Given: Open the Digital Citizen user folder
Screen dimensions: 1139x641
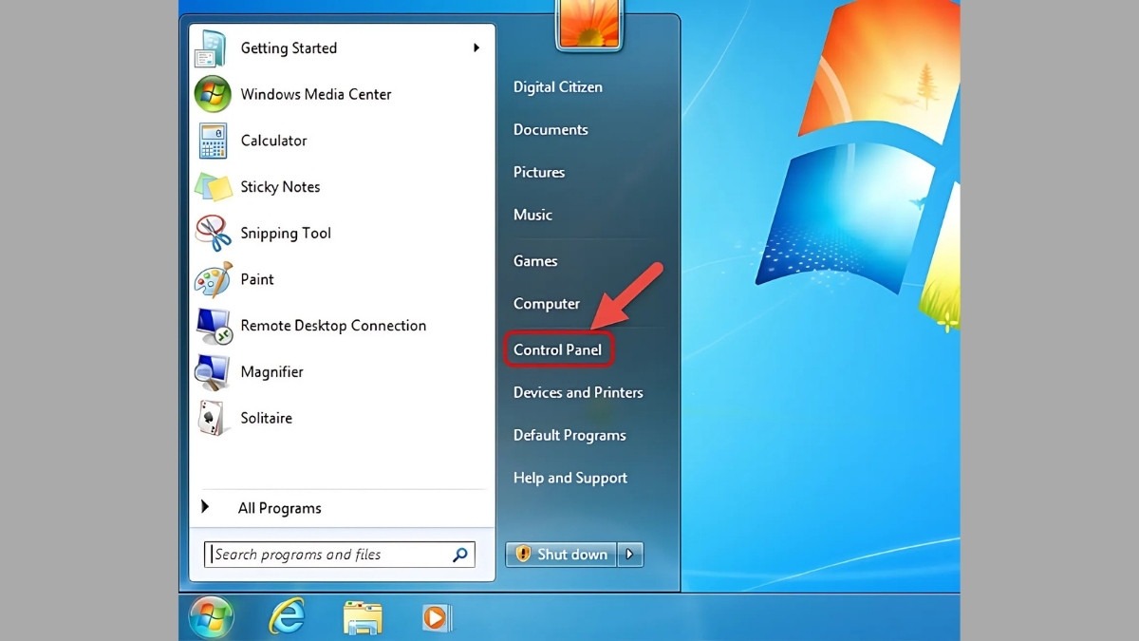Looking at the screenshot, I should (x=558, y=86).
